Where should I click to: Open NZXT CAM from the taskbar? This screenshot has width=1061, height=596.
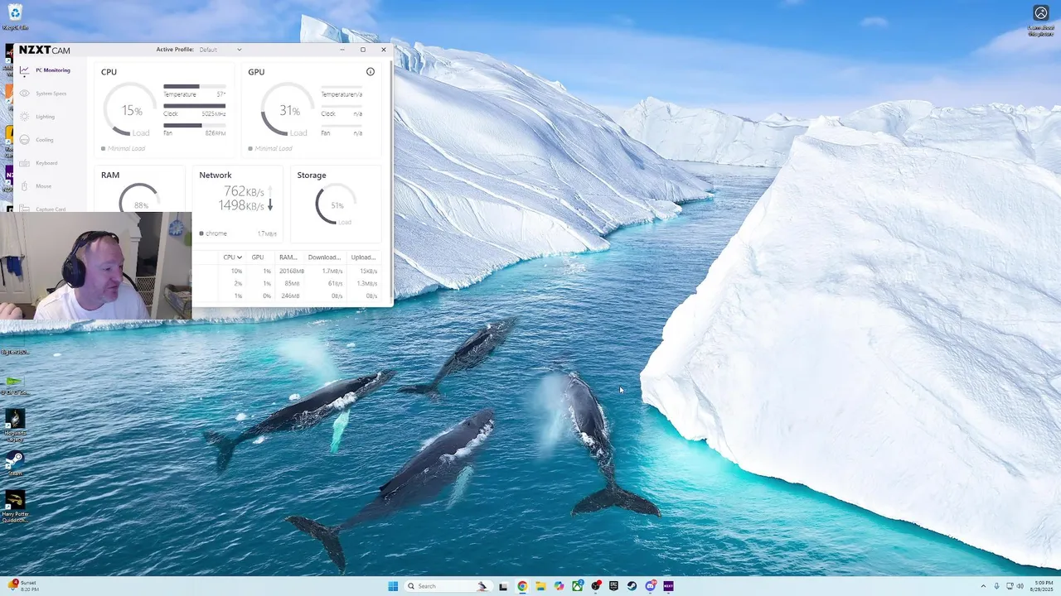point(668,586)
